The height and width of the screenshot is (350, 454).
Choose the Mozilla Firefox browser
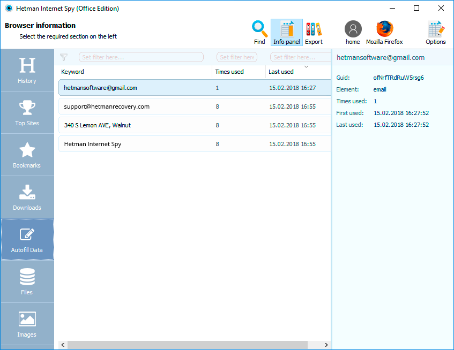point(384,33)
